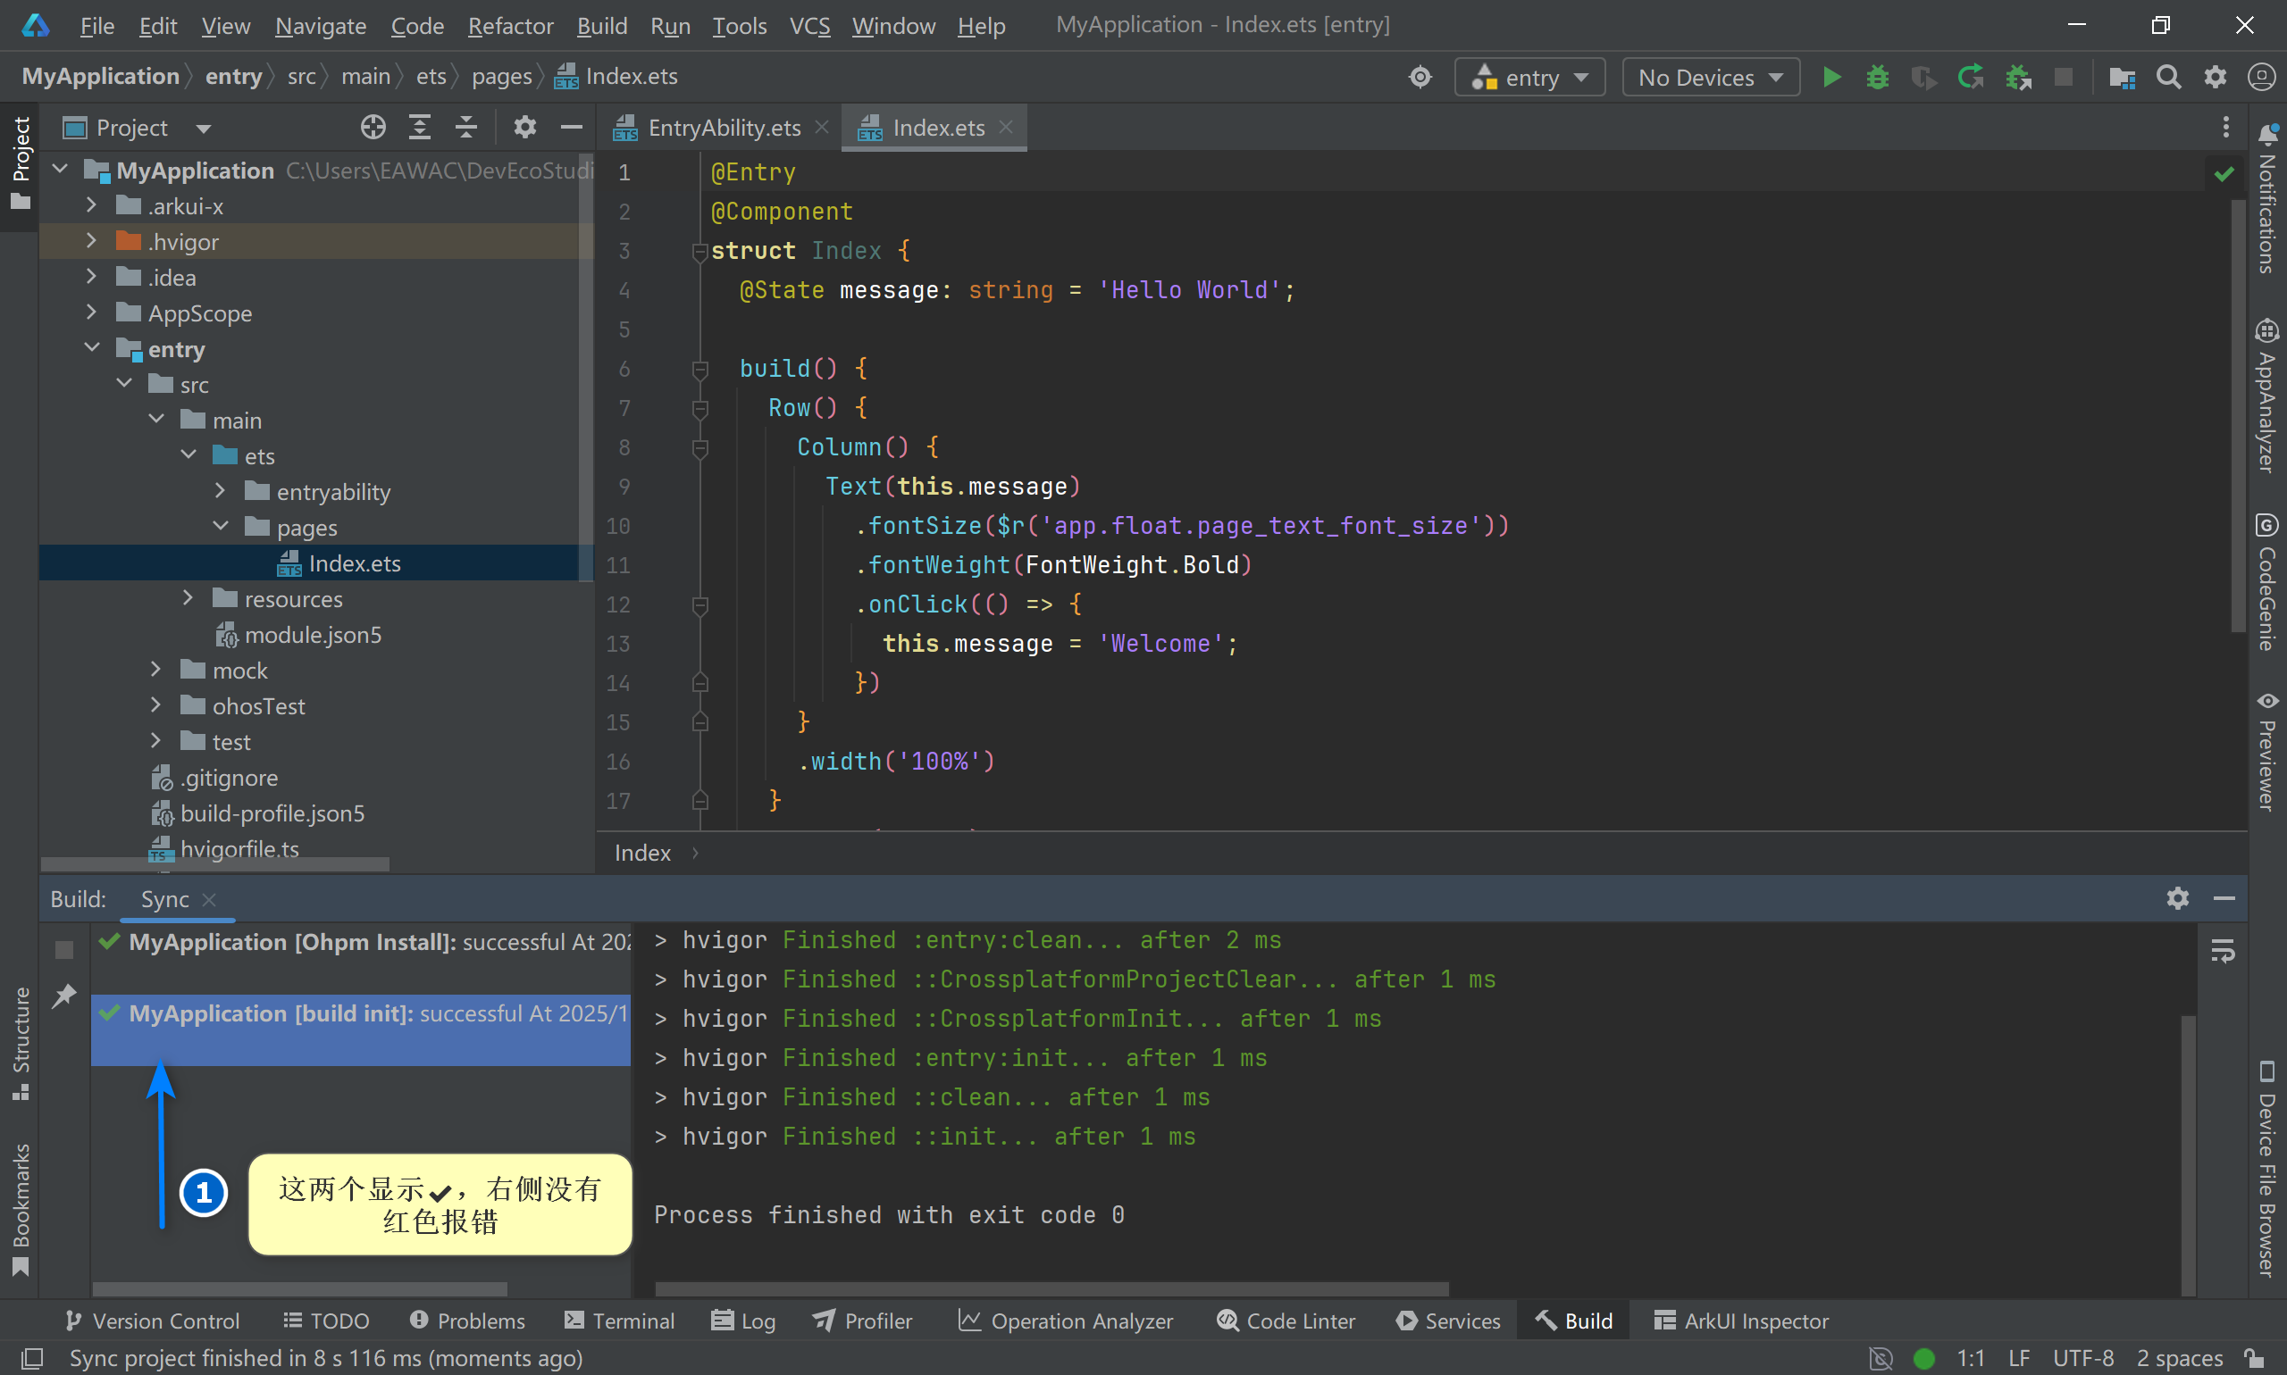Image resolution: width=2287 pixels, height=1375 pixels.
Task: Toggle pin tab icon in Build panel
Action: (x=64, y=996)
